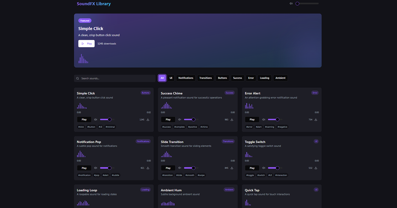This screenshot has height=208, width=397.
Task: Click the '1245 downloads' text
Action: pos(107,44)
